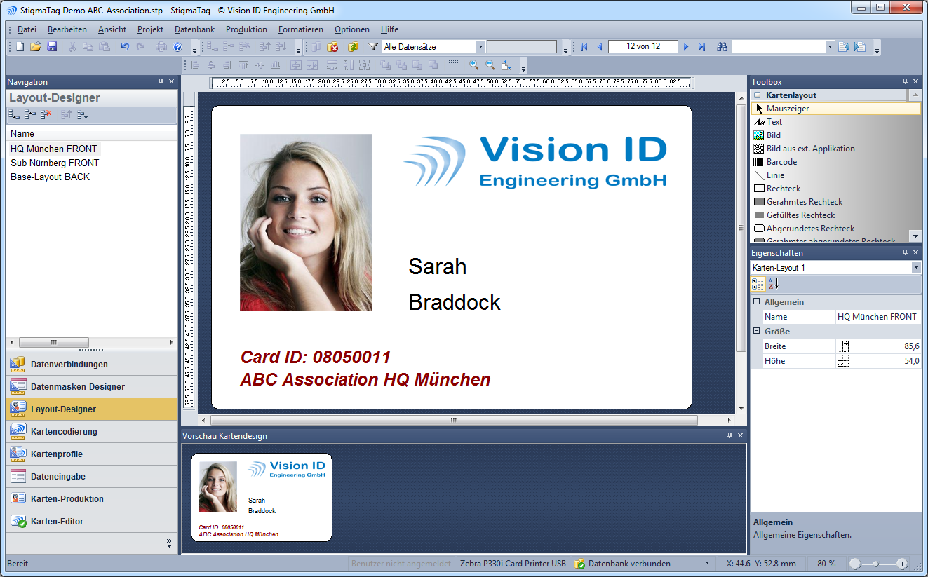
Task: Open the Datenverbindungen navigation section
Action: click(92, 365)
